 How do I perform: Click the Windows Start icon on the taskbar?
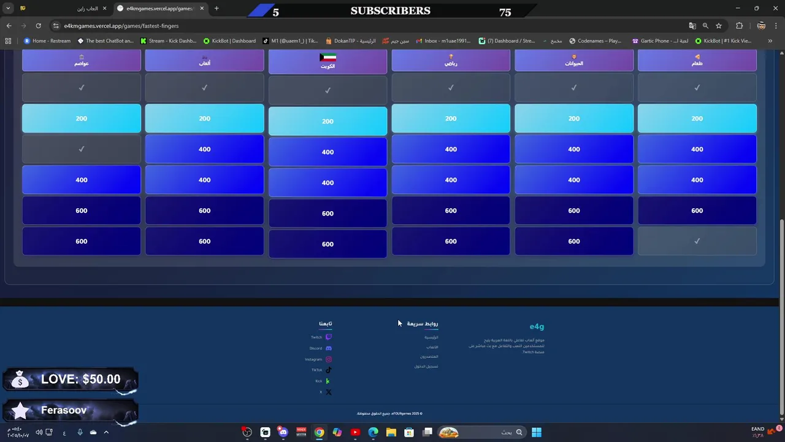pyautogui.click(x=537, y=432)
